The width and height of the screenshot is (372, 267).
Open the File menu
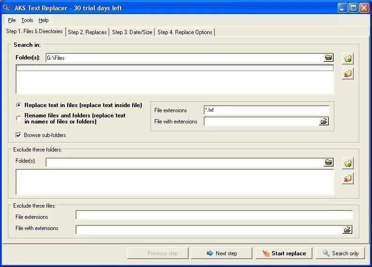pos(12,20)
